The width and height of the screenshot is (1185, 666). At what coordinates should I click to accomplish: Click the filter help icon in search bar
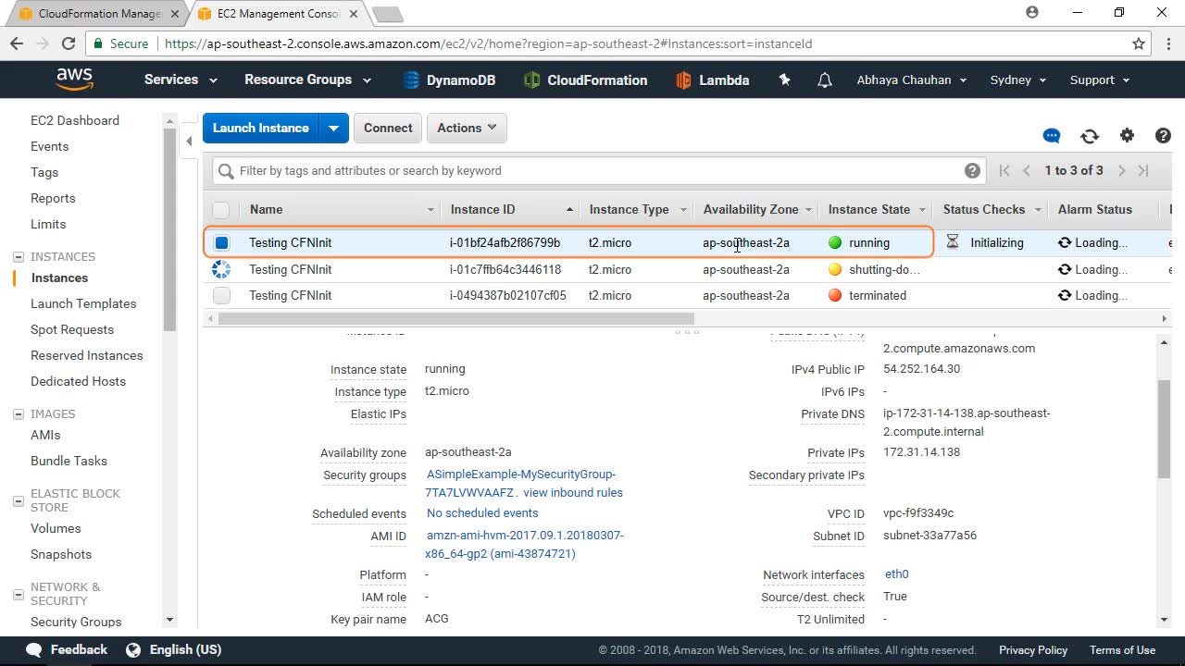click(972, 170)
